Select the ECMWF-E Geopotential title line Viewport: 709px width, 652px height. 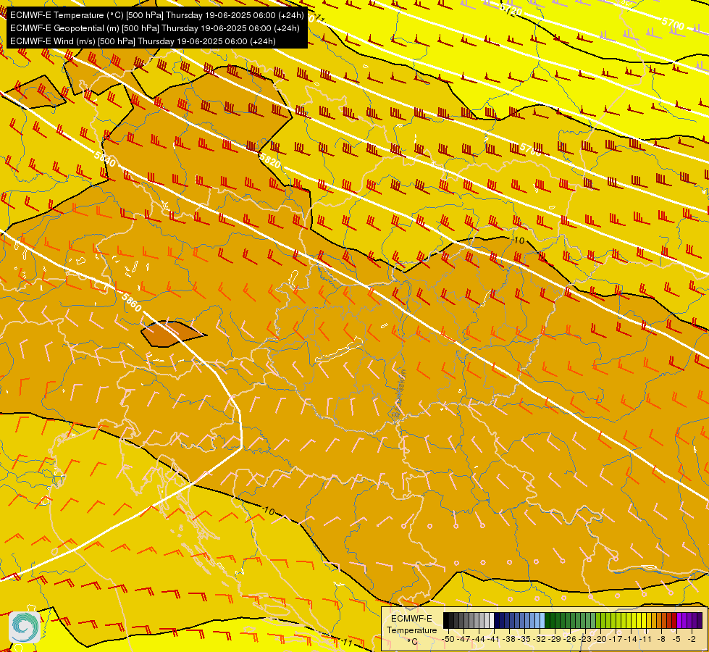coord(155,28)
